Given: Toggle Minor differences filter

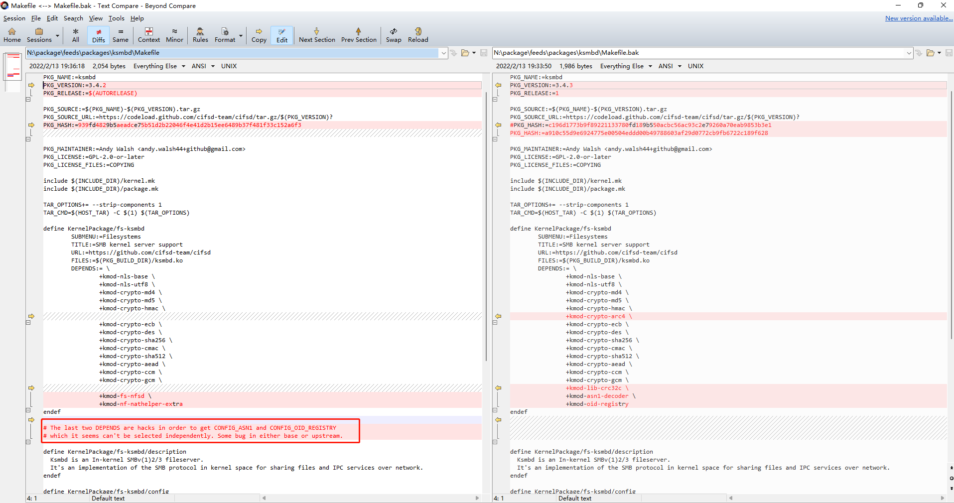Looking at the screenshot, I should (x=174, y=35).
